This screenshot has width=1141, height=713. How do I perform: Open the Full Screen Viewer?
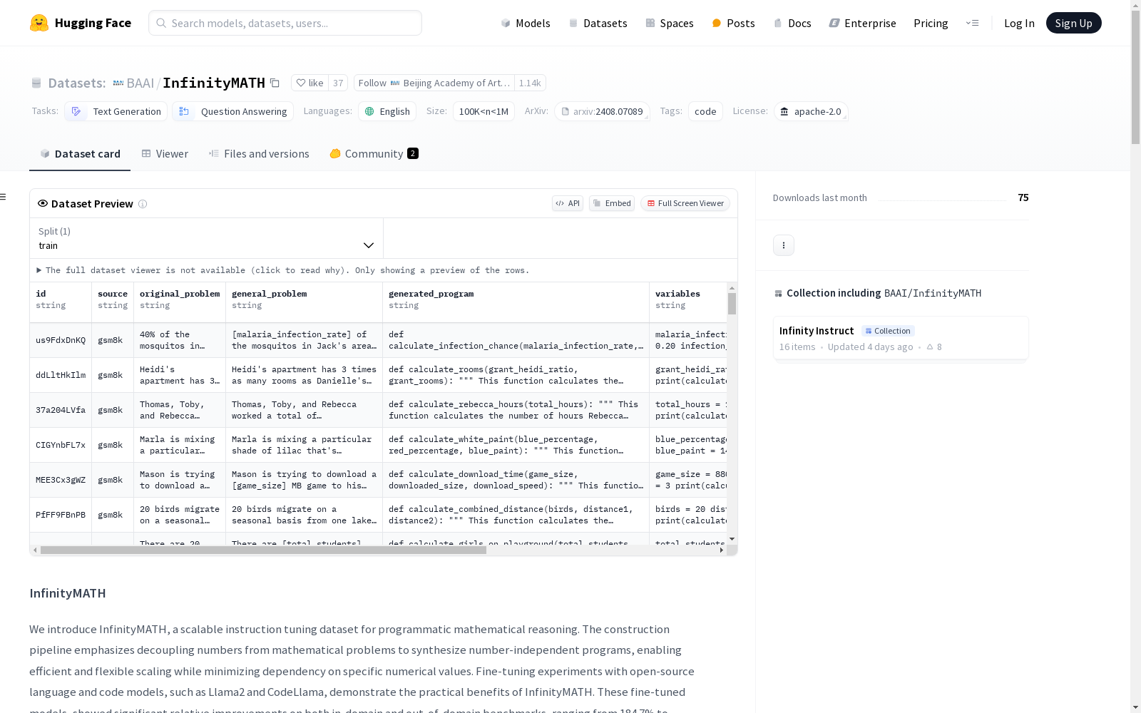coord(685,203)
